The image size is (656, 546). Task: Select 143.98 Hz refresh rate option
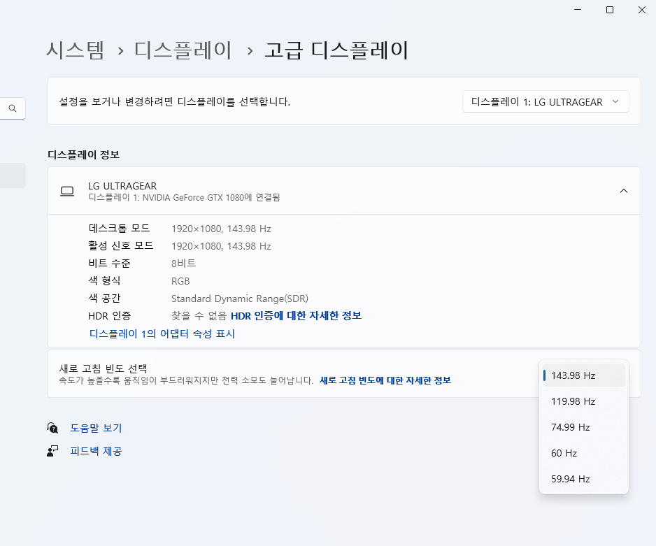pos(584,375)
